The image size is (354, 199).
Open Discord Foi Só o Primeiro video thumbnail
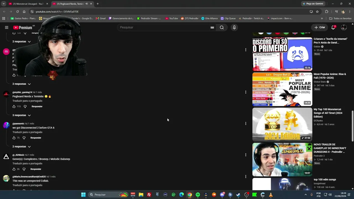pyautogui.click(x=282, y=54)
